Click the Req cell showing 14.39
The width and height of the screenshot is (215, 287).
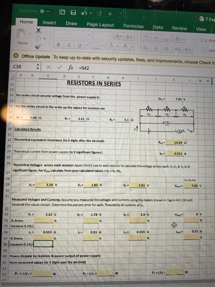click(x=175, y=143)
